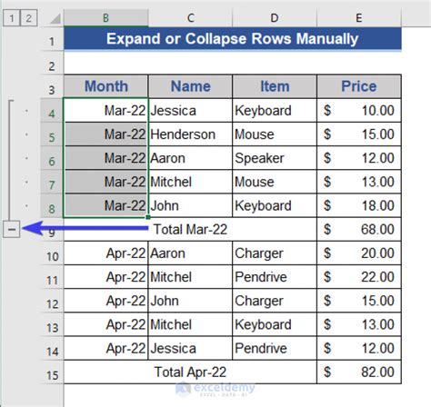Select the Henderson name cell

click(190, 134)
